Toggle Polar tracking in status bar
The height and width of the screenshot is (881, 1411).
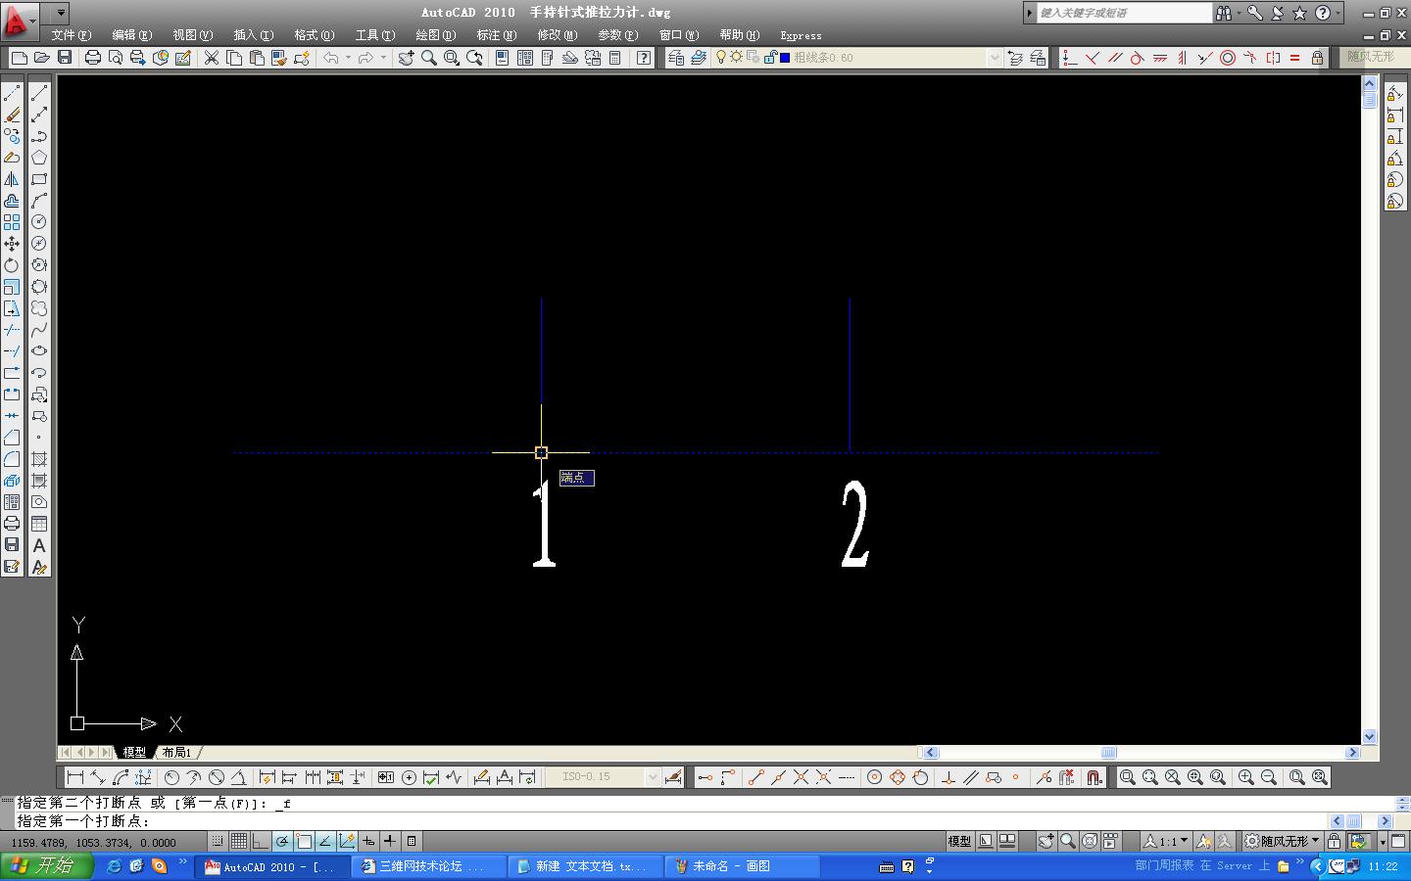(x=282, y=841)
